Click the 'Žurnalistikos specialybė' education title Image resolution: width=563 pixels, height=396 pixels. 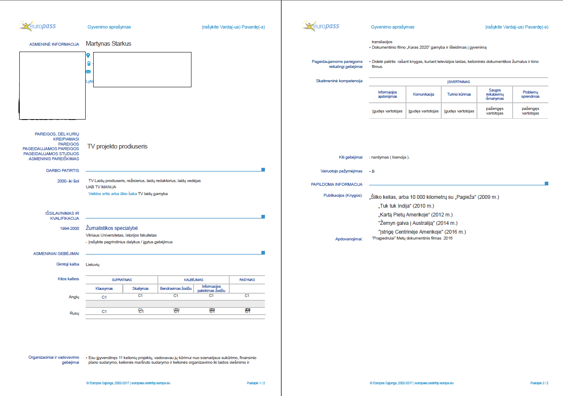pyautogui.click(x=112, y=228)
